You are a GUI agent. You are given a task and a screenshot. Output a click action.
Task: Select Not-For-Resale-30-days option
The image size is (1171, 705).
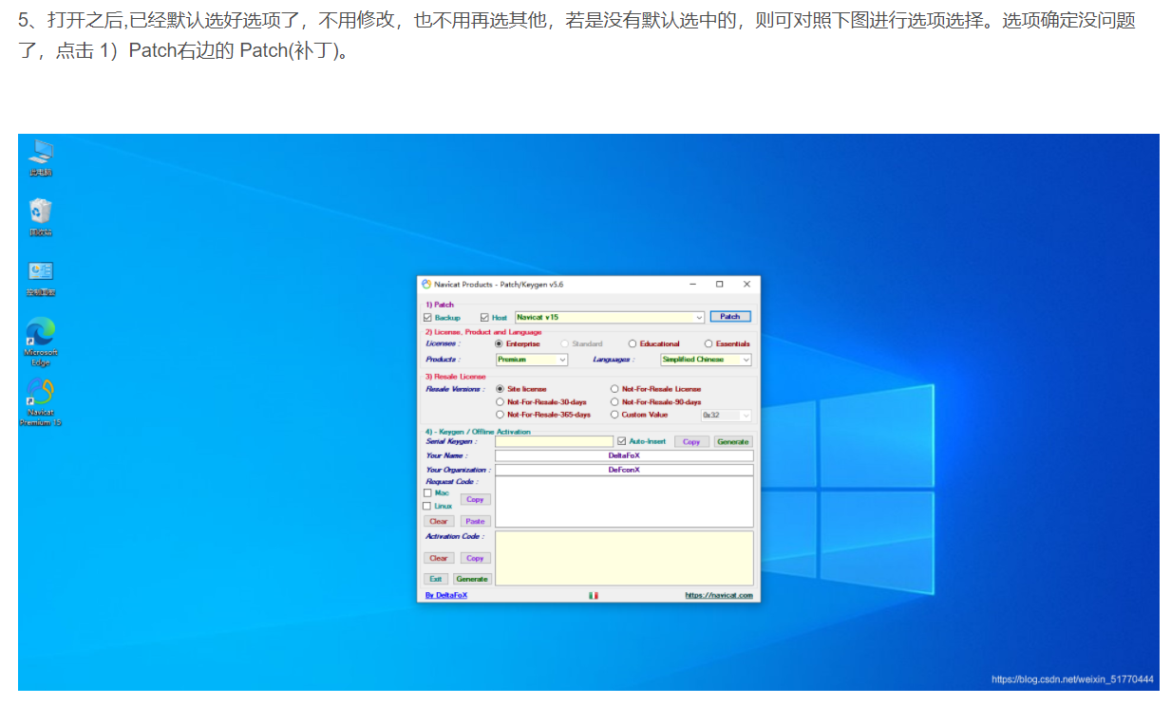pyautogui.click(x=501, y=402)
